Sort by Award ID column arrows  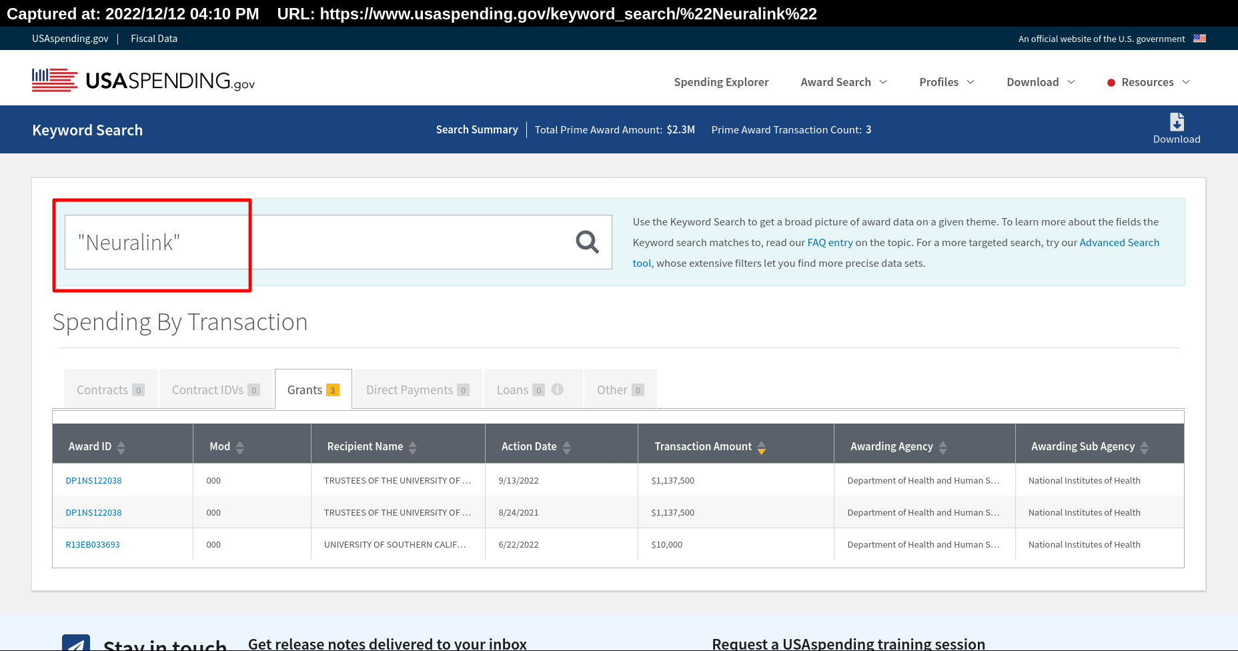tap(121, 447)
